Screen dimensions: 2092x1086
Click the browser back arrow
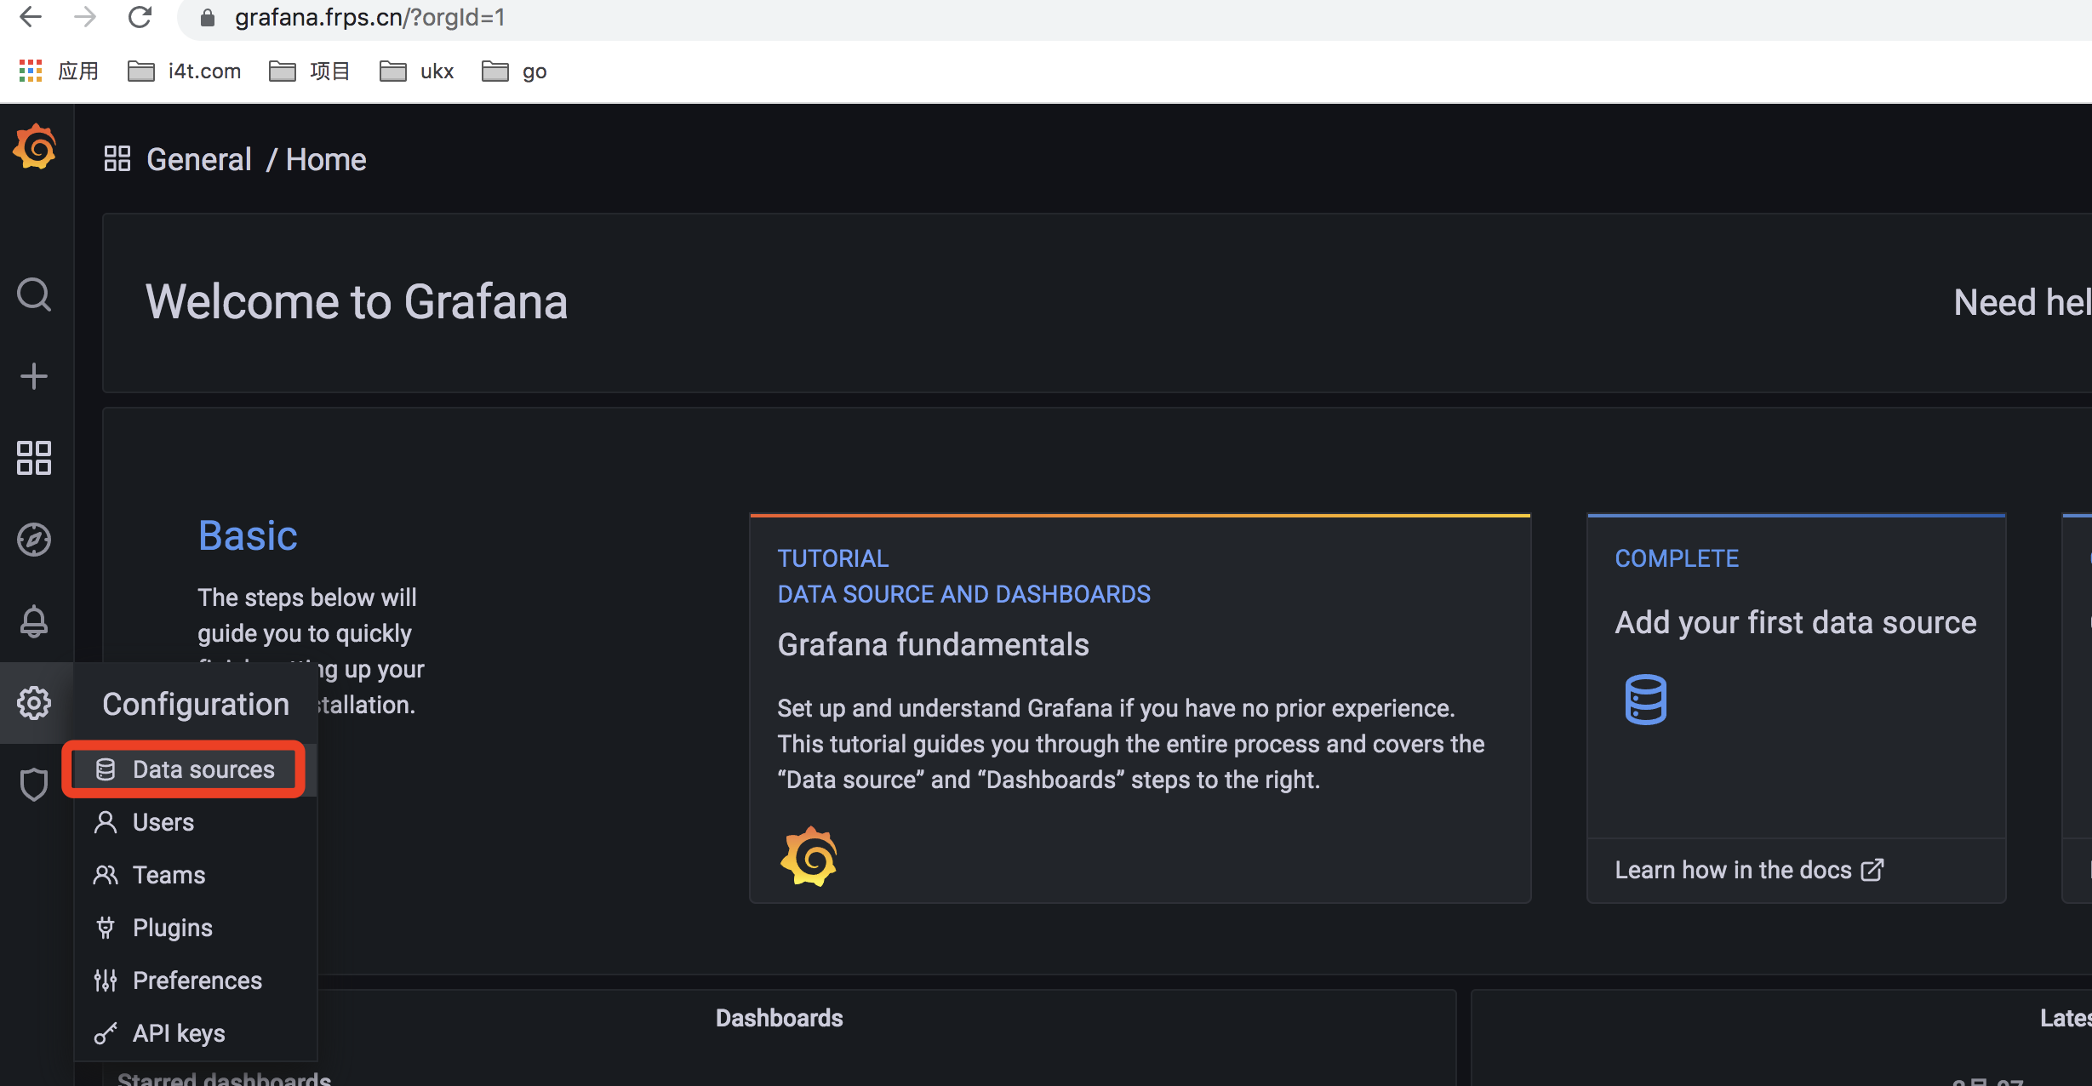(x=31, y=17)
